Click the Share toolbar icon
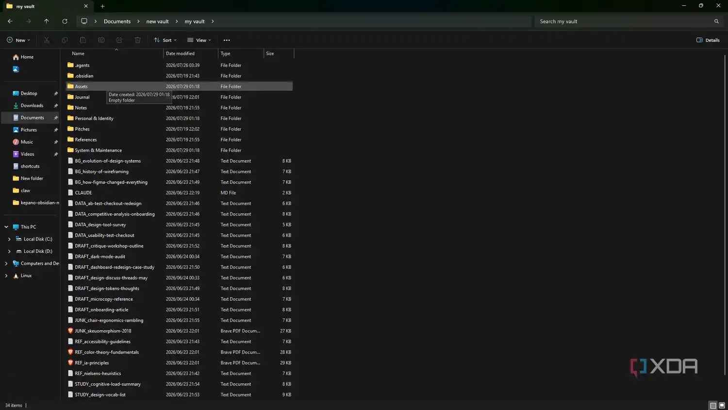The height and width of the screenshot is (410, 728). [119, 40]
